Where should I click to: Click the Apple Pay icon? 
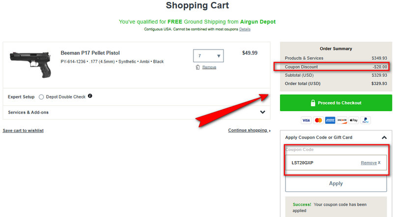[x=354, y=120]
